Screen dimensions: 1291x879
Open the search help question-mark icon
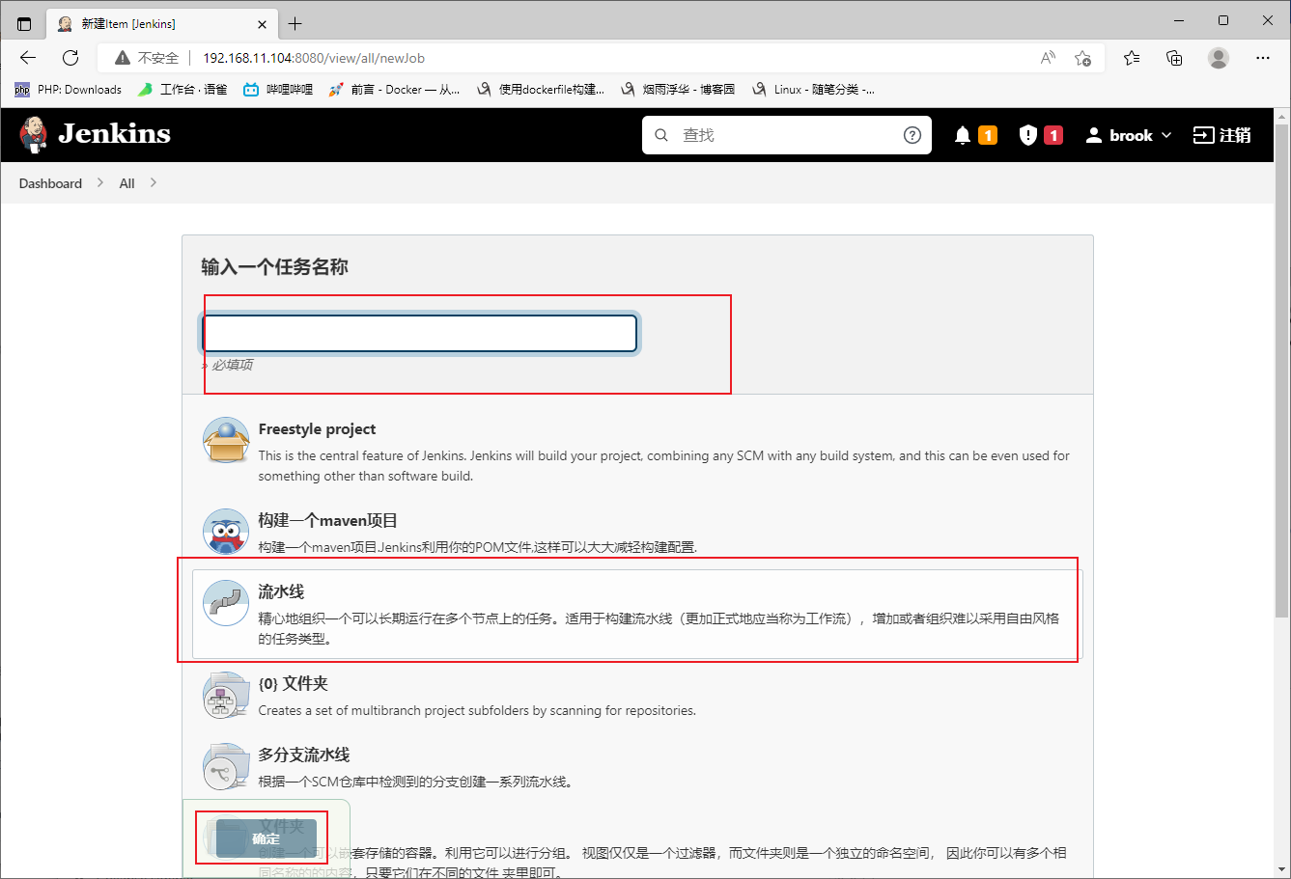[912, 135]
